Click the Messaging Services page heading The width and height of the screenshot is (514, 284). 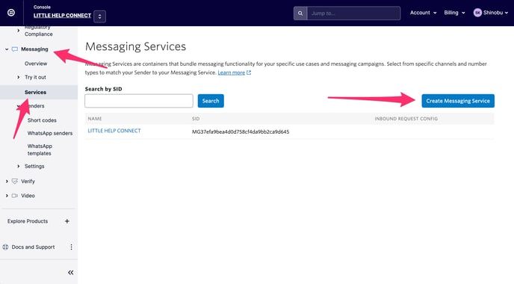(135, 46)
